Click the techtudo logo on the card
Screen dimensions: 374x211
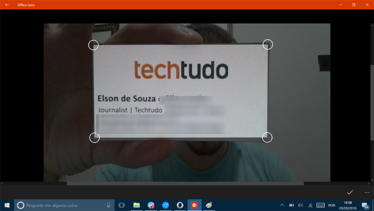181,70
